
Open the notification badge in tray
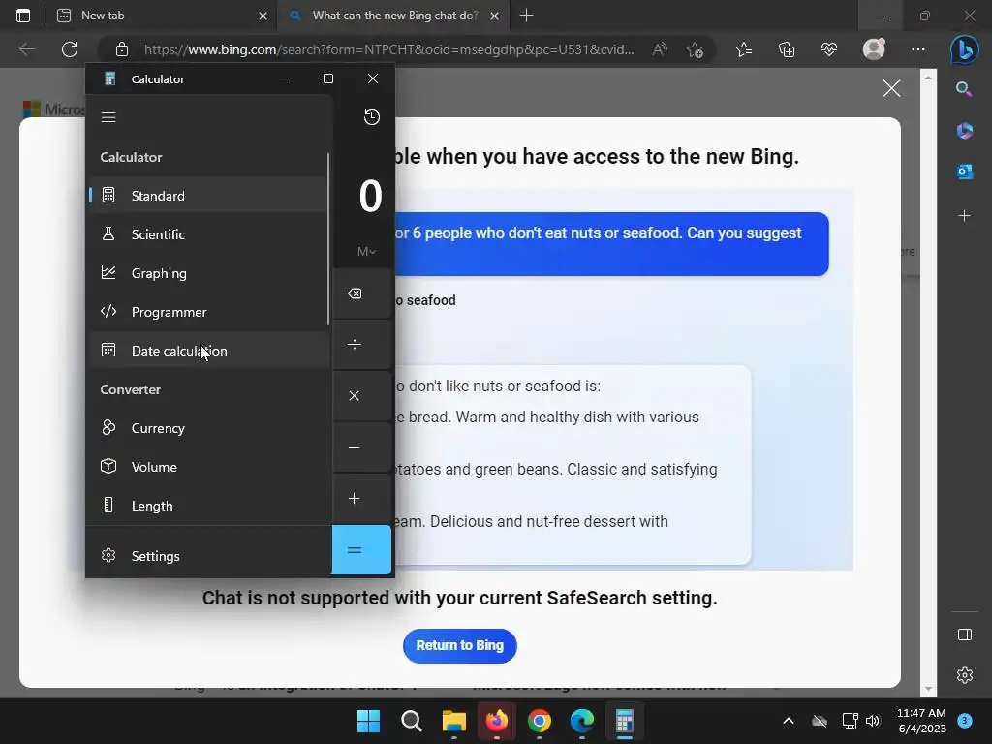965,720
